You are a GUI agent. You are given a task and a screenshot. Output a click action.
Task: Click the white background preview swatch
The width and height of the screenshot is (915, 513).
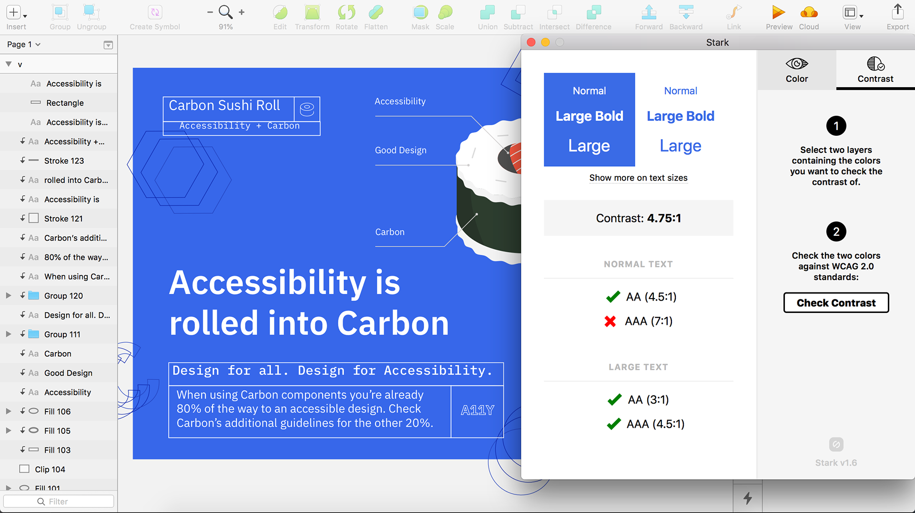pyautogui.click(x=681, y=119)
